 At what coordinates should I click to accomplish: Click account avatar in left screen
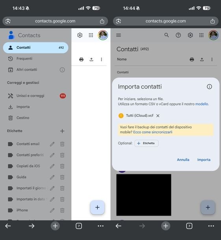[x=103, y=35]
